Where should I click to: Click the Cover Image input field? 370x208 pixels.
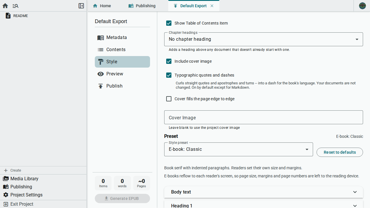(264, 117)
